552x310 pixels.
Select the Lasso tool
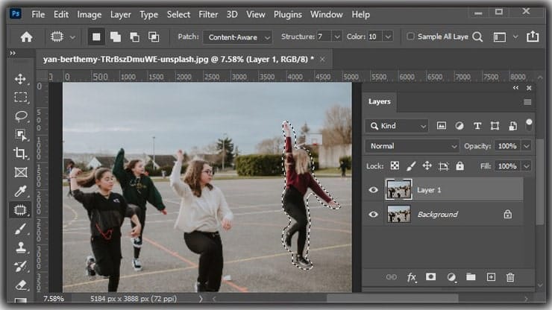coord(20,116)
